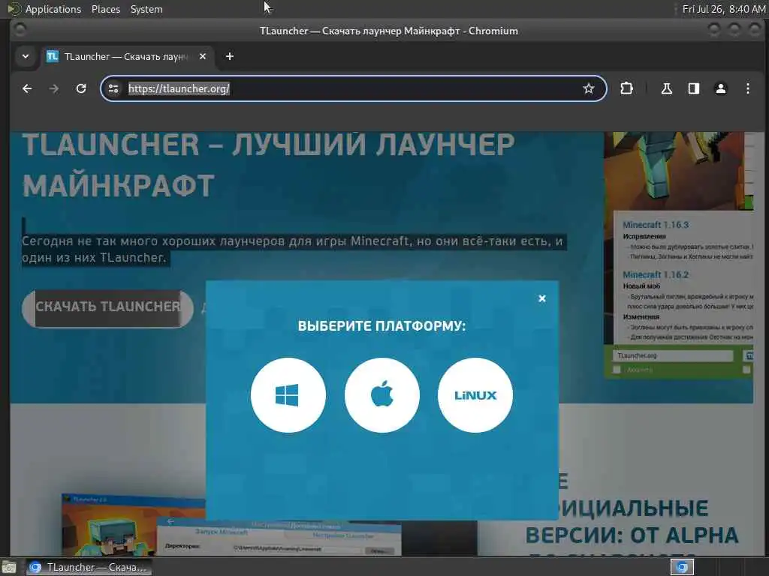Open the Places menu

(x=105, y=9)
